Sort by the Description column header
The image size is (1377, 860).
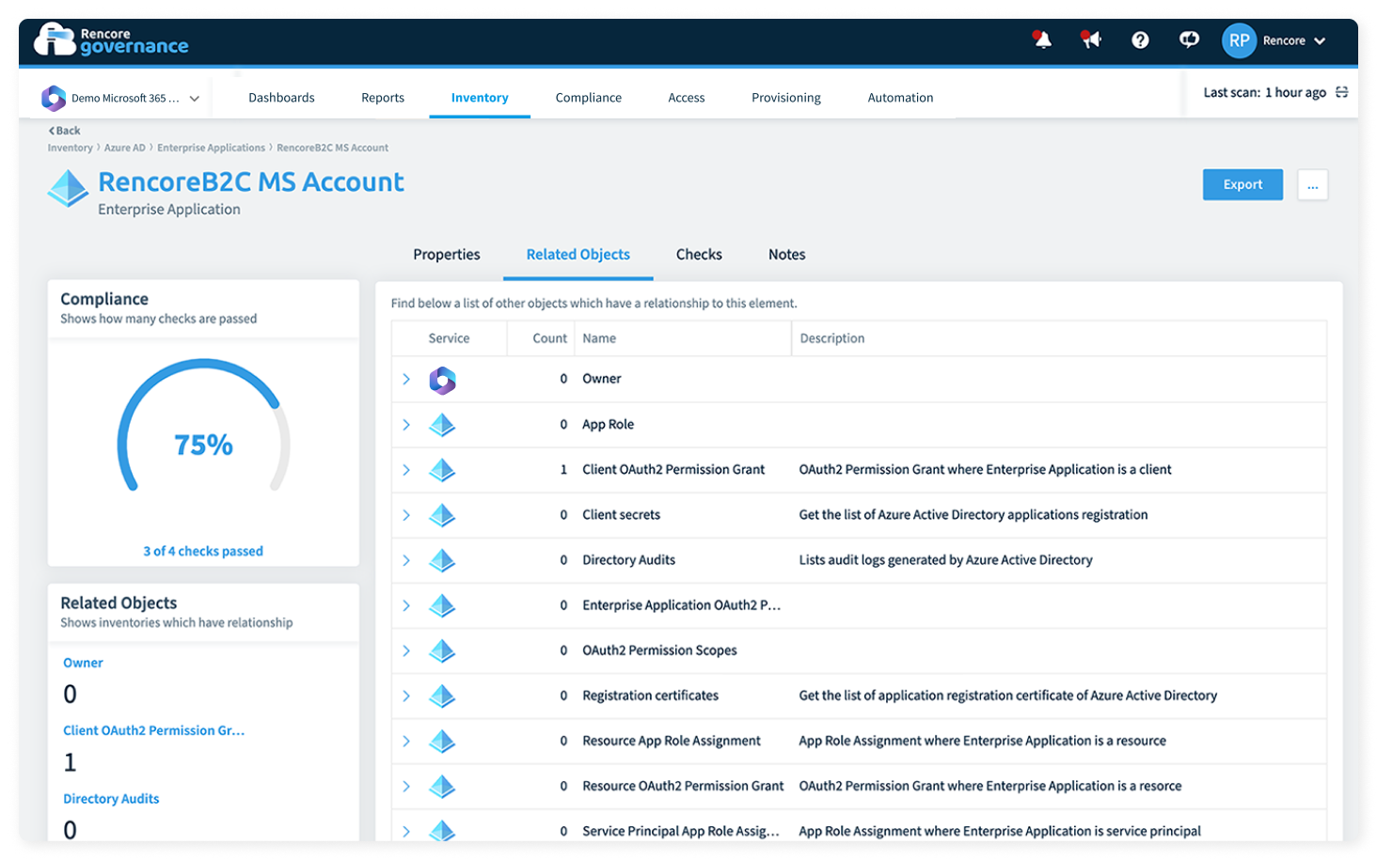coord(832,338)
